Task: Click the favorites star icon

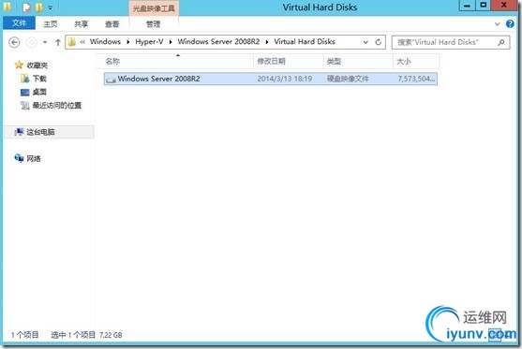Action: (19, 65)
